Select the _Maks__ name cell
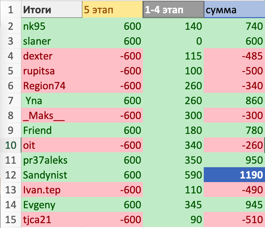This screenshot has height=228, width=265. coord(51,115)
